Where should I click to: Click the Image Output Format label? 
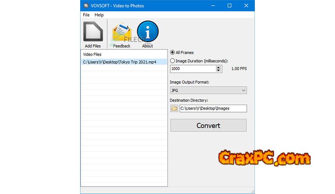coord(189,82)
